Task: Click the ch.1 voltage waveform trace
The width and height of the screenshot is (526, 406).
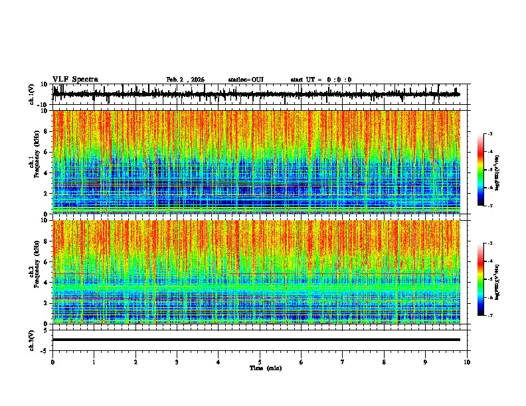Action: pos(256,94)
